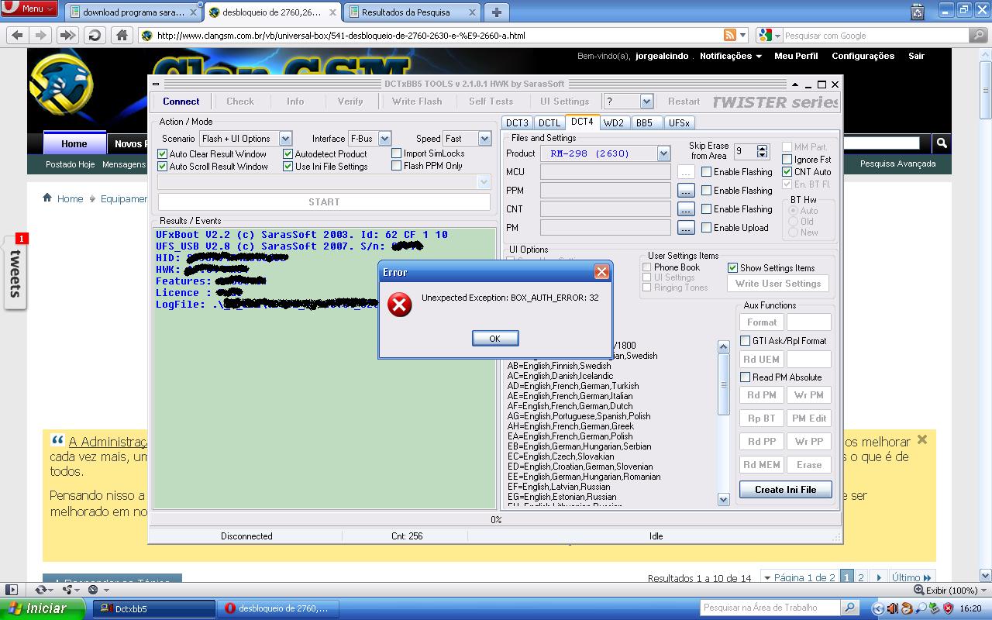992x620 pixels.
Task: Switch to the UFSx tab
Action: [679, 122]
